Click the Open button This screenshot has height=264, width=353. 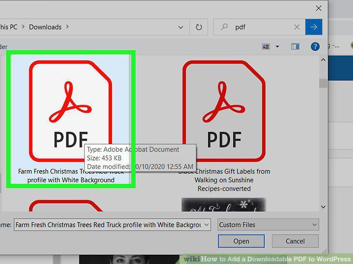click(x=241, y=241)
